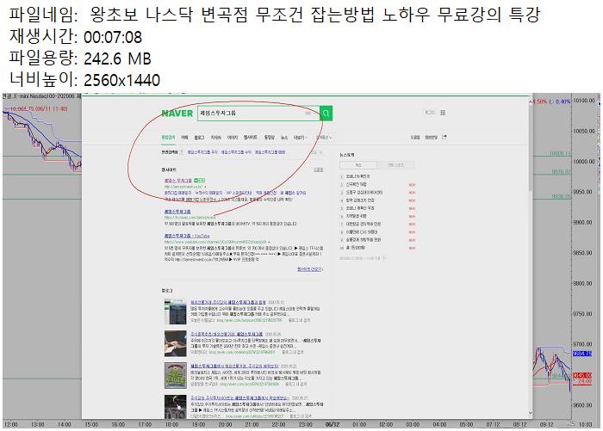Click the 12:00 label on the chart time axis

tap(10, 424)
